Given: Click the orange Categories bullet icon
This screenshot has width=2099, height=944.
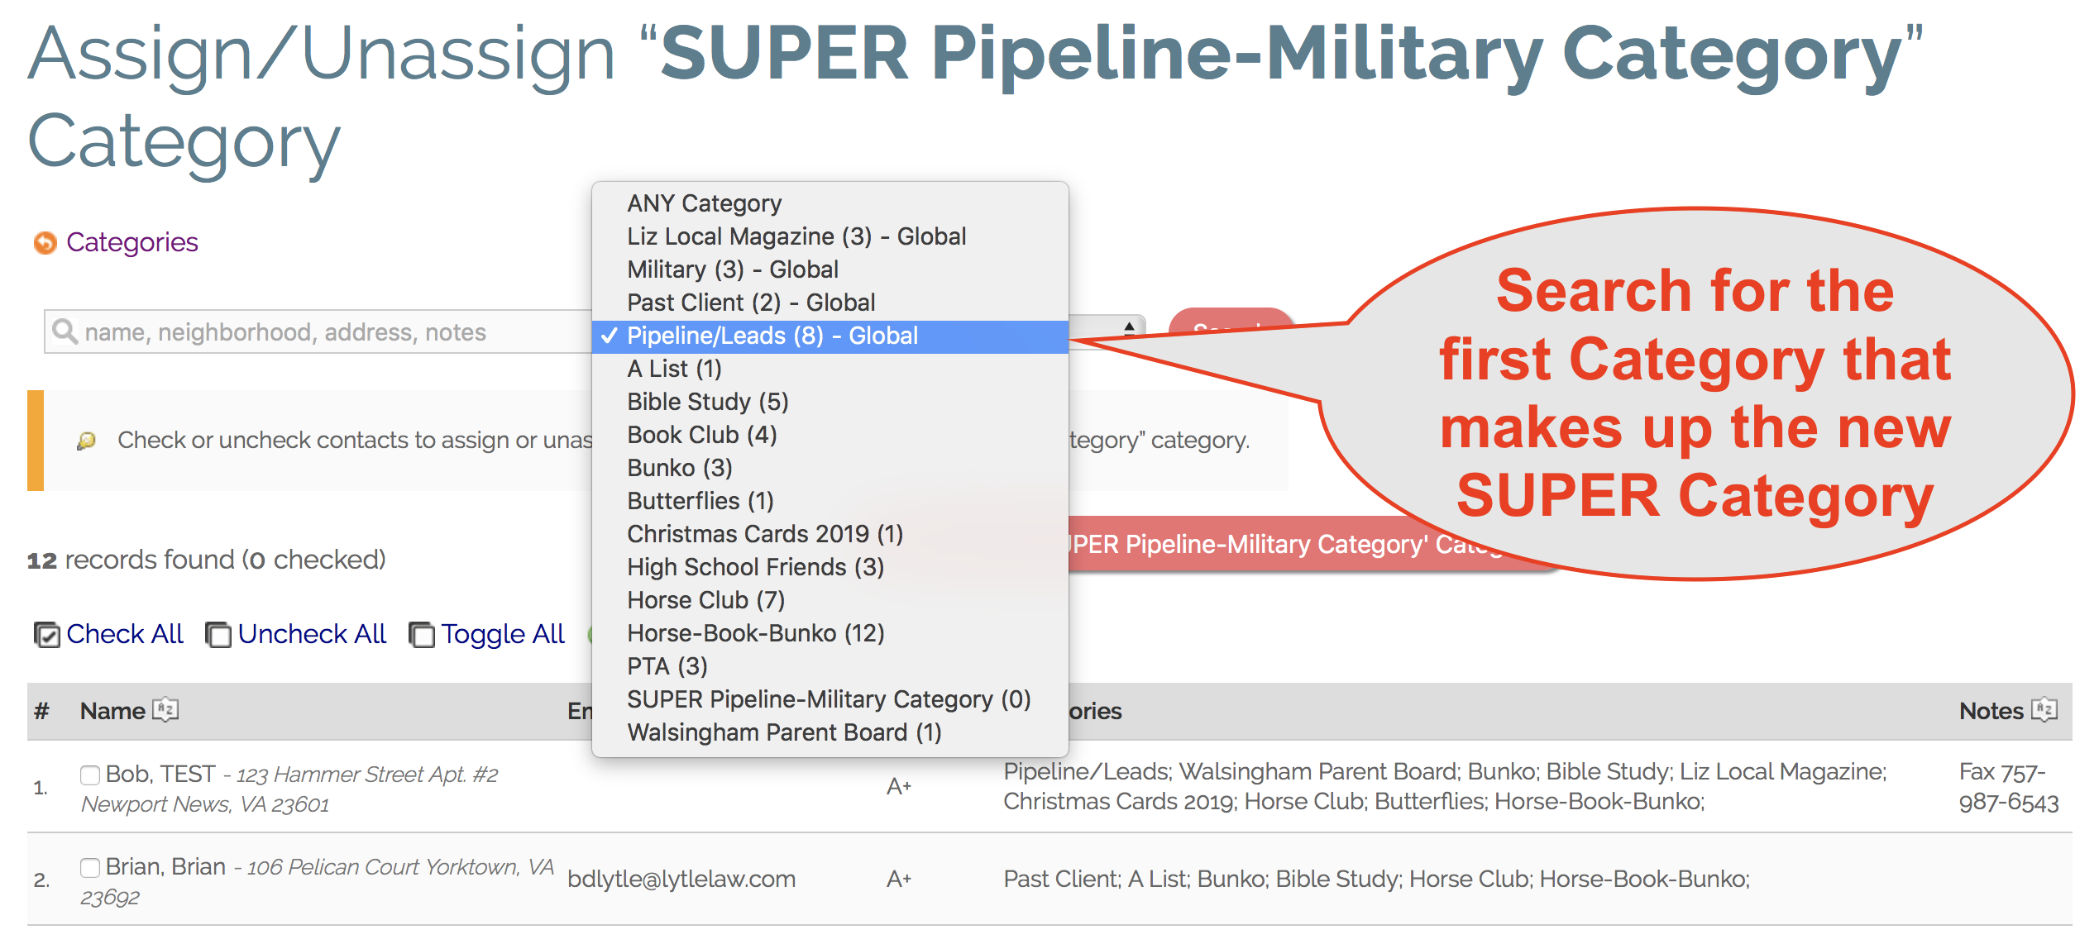Looking at the screenshot, I should [x=45, y=242].
